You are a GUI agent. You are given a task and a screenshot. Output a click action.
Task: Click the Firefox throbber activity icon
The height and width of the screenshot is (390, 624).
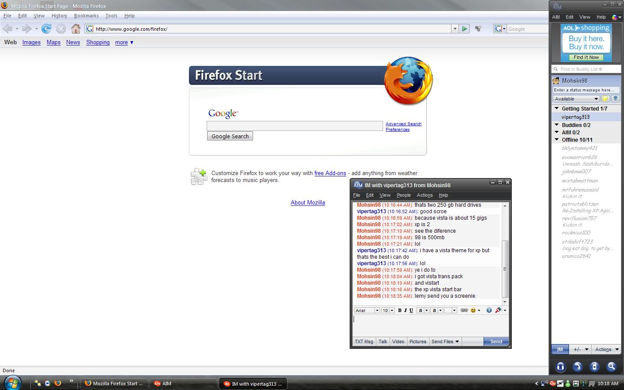(x=478, y=29)
